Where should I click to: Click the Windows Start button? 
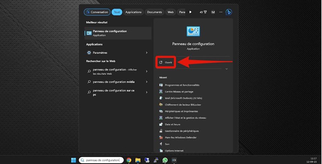74,160
